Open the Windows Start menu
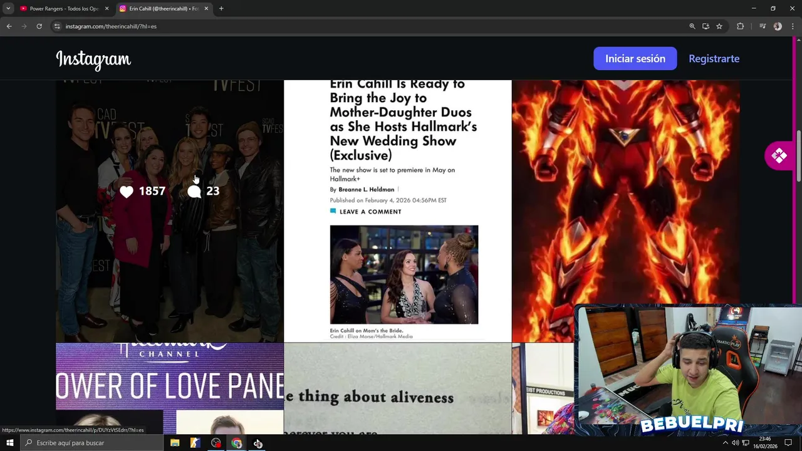The height and width of the screenshot is (451, 802). (9, 443)
